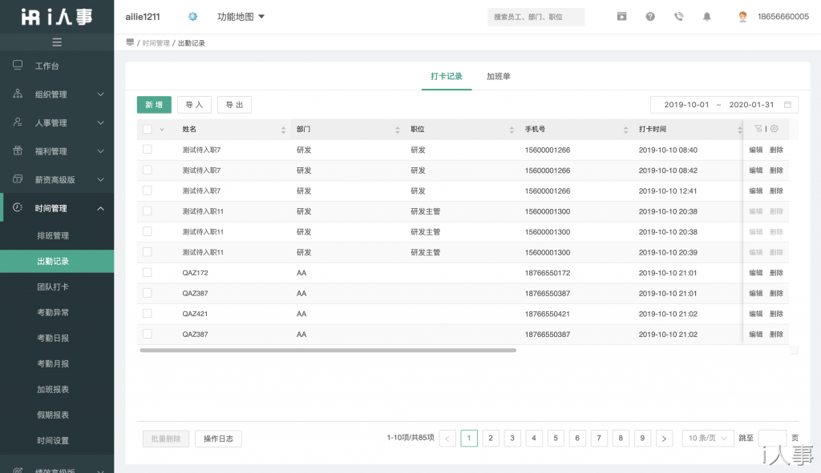Open 时间设置 in the sidebar
The height and width of the screenshot is (473, 821).
[53, 441]
